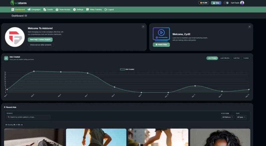Click the video player illustration icon
The height and width of the screenshot is (146, 266).
[161, 34]
